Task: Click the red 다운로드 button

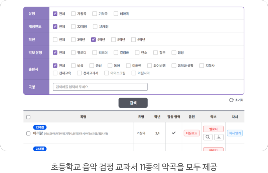Action: (x=191, y=133)
